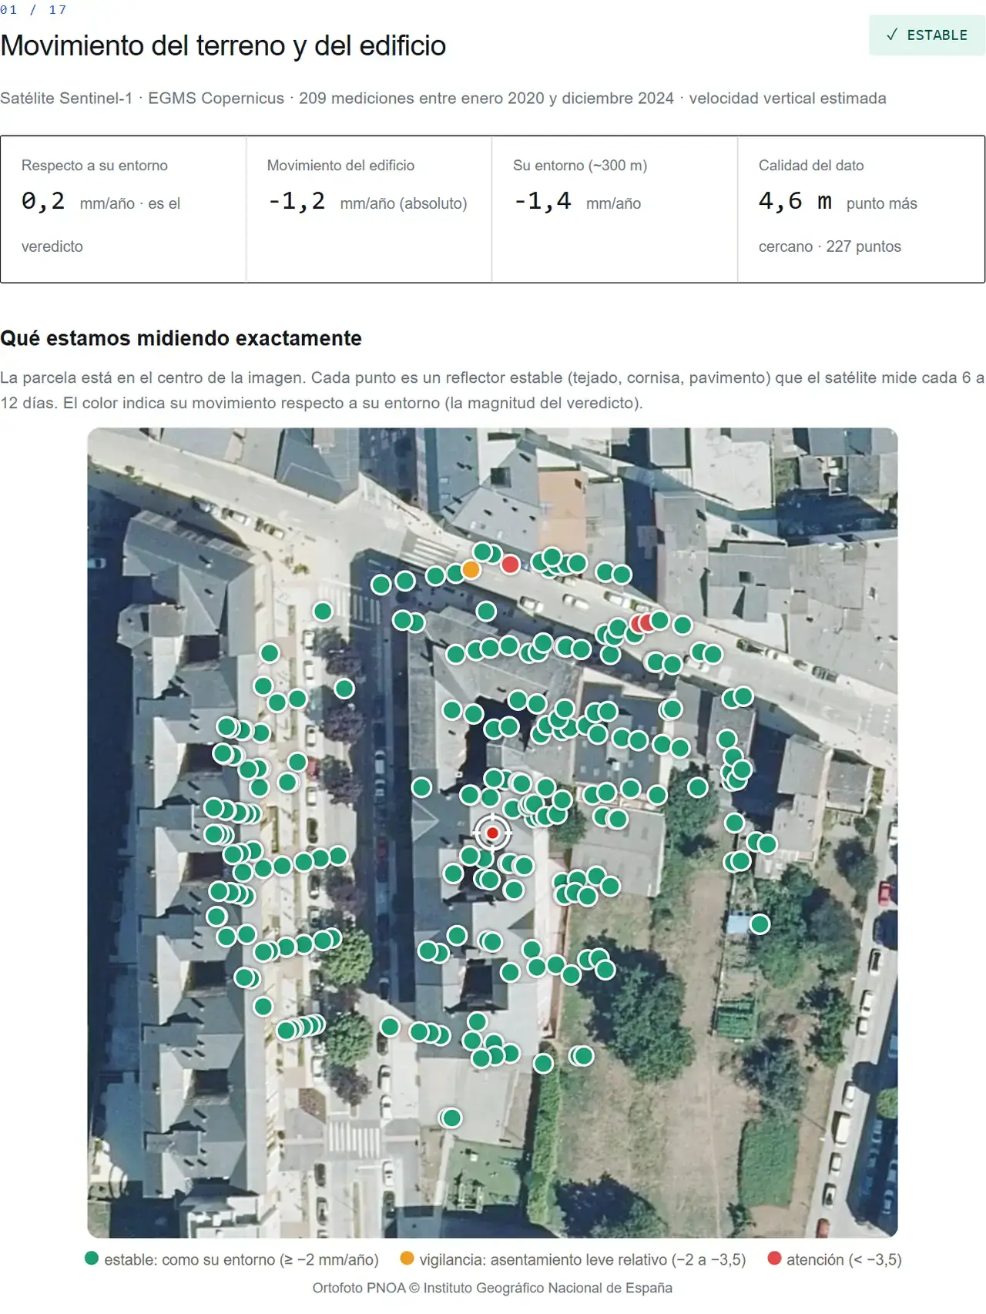Select the orange vigilancia point on the map
Image resolution: width=986 pixels, height=1314 pixels.
(471, 570)
